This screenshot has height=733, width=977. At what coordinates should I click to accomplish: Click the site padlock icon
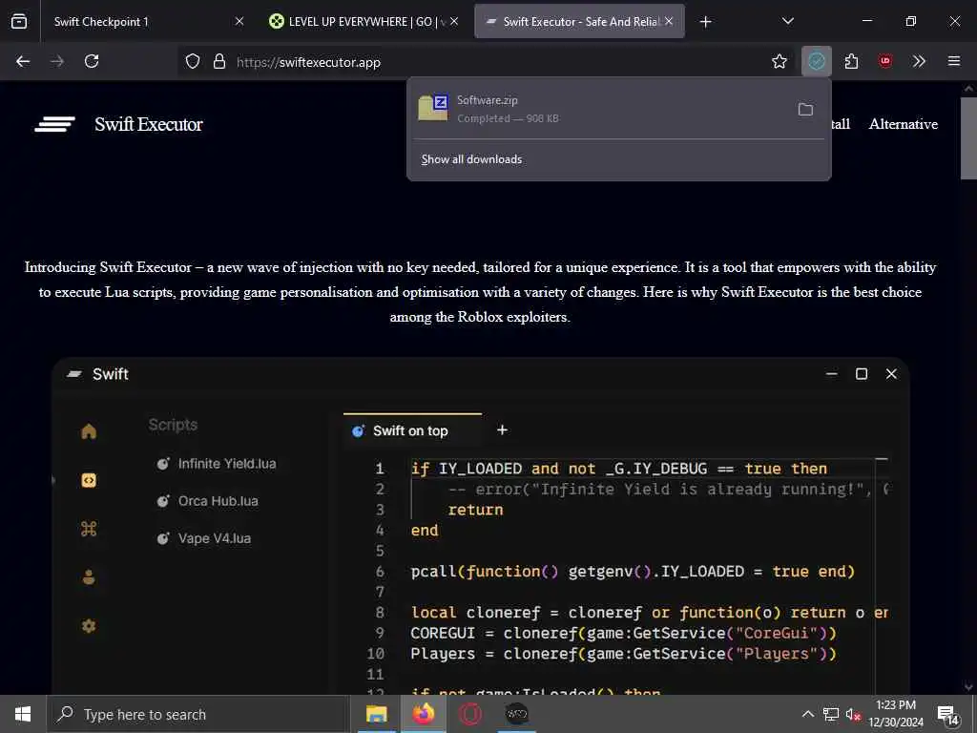[x=218, y=61]
